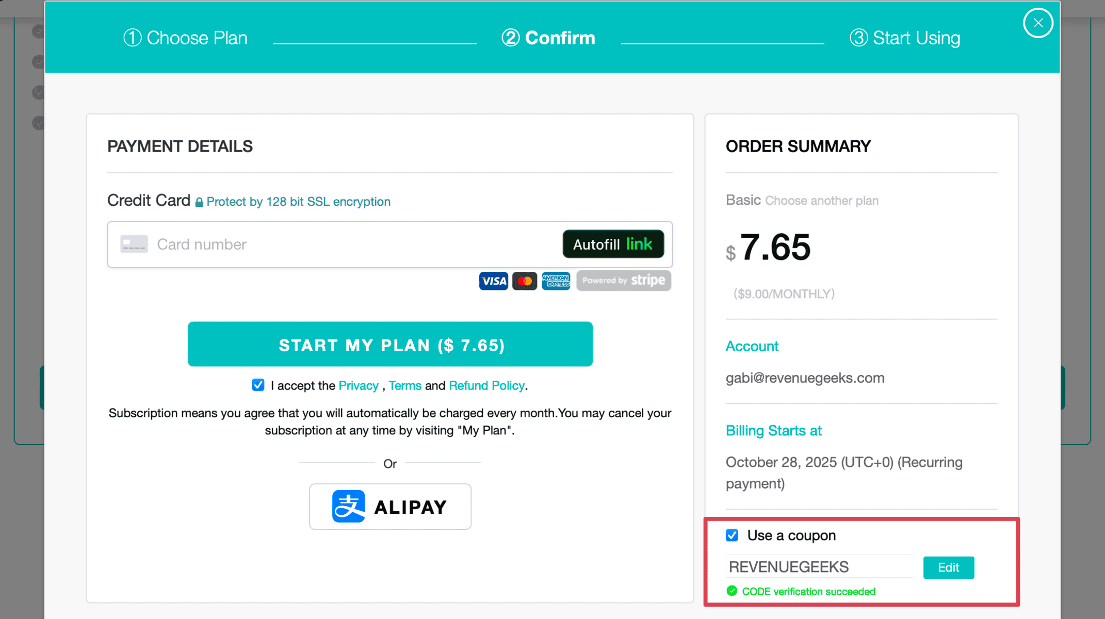
Task: Click Choose another plan link
Action: tap(821, 201)
